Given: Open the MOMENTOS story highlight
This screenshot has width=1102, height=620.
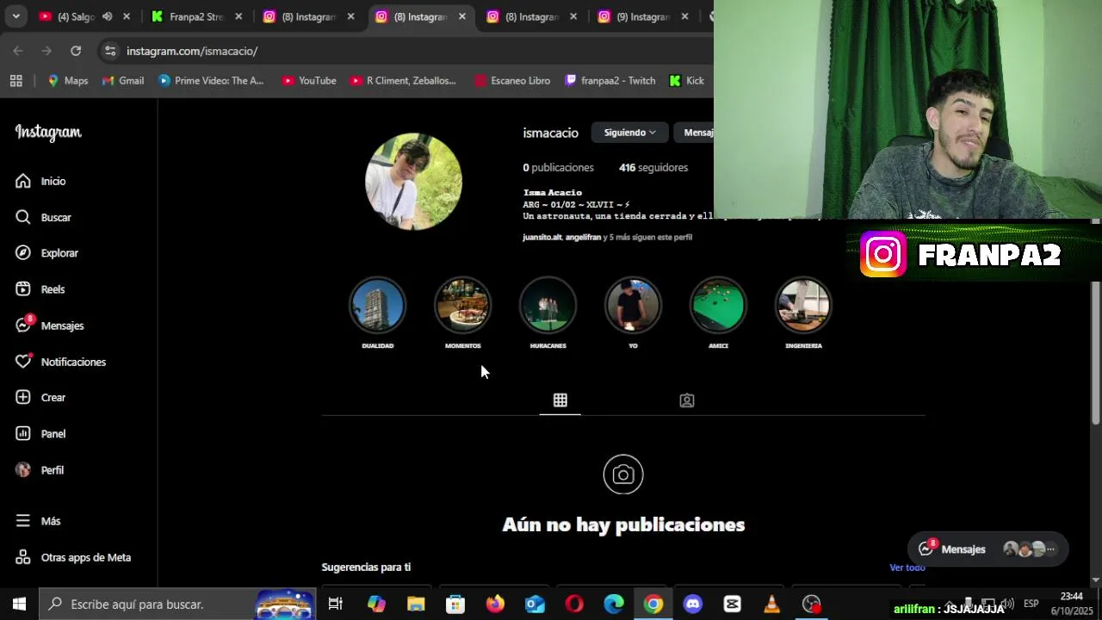Looking at the screenshot, I should click(462, 306).
